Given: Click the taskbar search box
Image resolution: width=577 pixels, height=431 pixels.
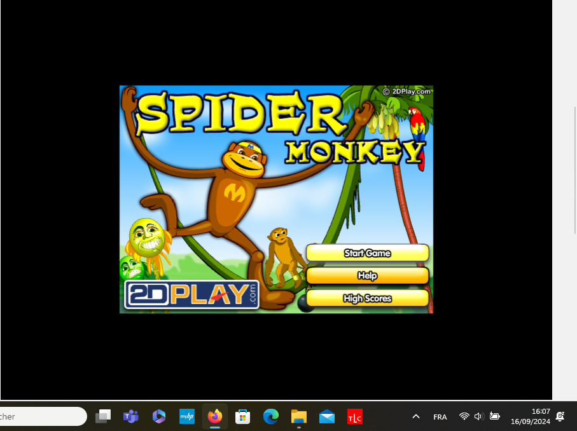Looking at the screenshot, I should [41, 416].
